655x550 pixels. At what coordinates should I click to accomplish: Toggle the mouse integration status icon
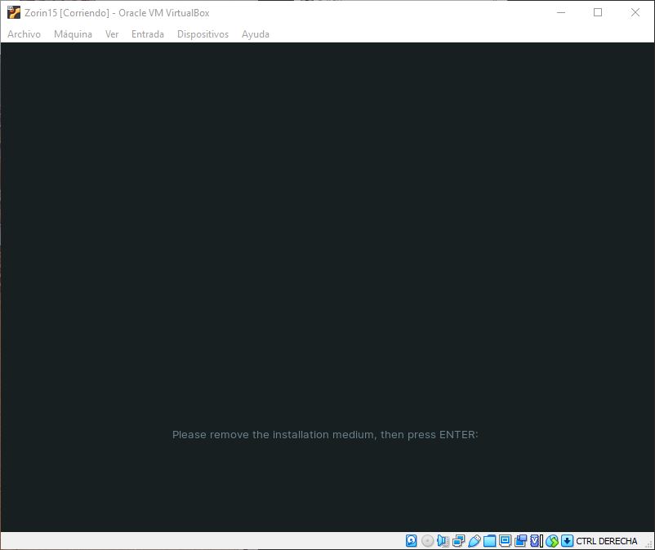click(x=551, y=541)
